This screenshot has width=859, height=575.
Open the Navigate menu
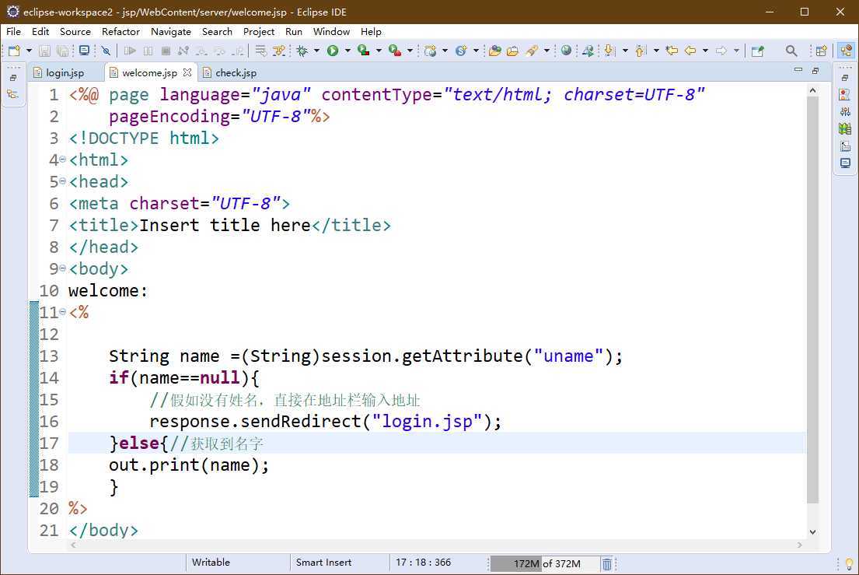click(171, 31)
